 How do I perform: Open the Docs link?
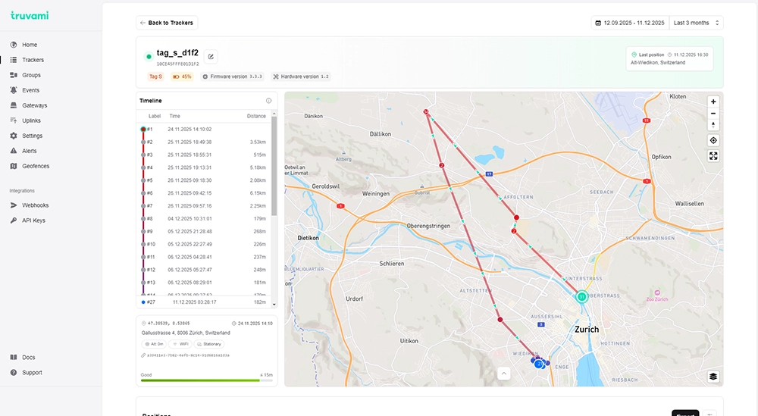tap(28, 358)
